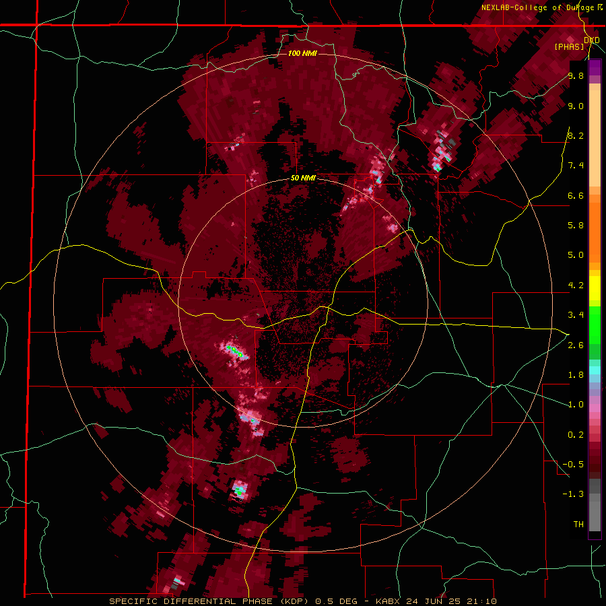Click the 9.8 value on the color scale
The height and width of the screenshot is (606, 606).
(576, 75)
